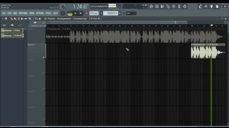Toggle mute dot for Track 3
Image resolution: width=229 pixels, height=128 pixels.
click(44, 73)
